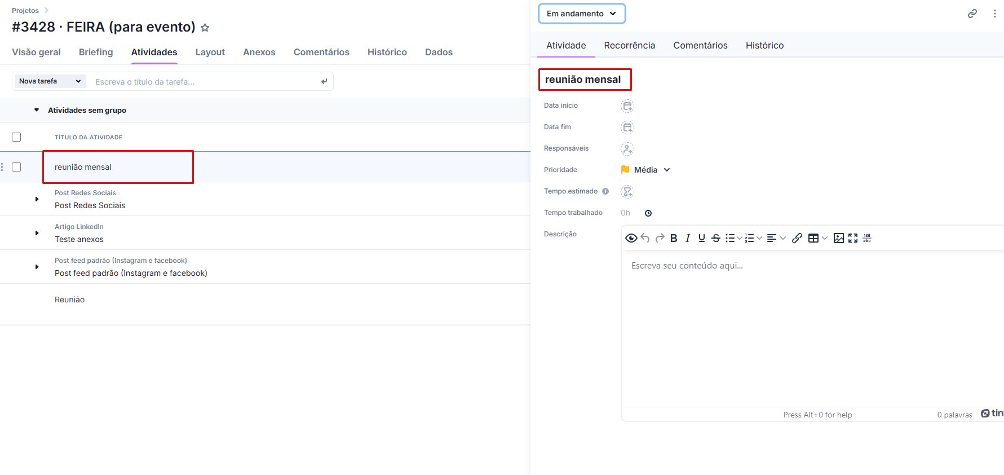
Task: Open the Data início calendar picker
Action: 627,106
